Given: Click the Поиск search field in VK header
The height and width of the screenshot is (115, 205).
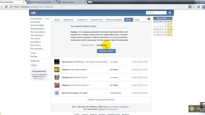Looking at the screenshot, I should coord(156,13).
